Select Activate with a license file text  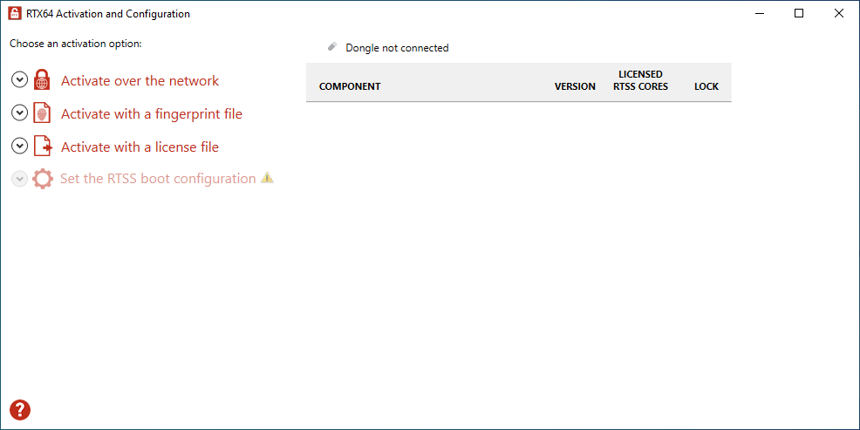point(140,147)
